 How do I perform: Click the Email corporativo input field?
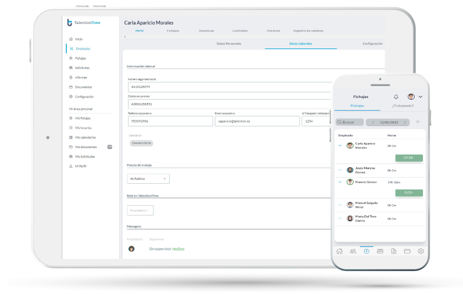pyautogui.click(x=257, y=121)
